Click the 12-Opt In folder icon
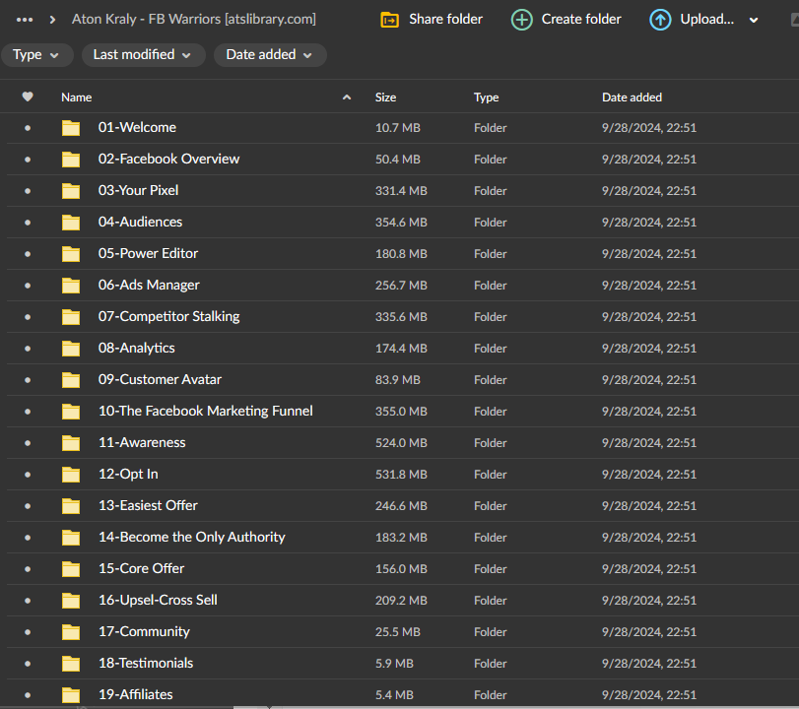799x709 pixels. click(x=71, y=475)
